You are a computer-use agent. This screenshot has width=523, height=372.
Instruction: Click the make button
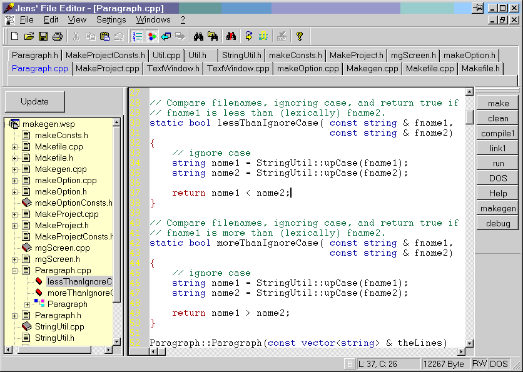tap(498, 103)
